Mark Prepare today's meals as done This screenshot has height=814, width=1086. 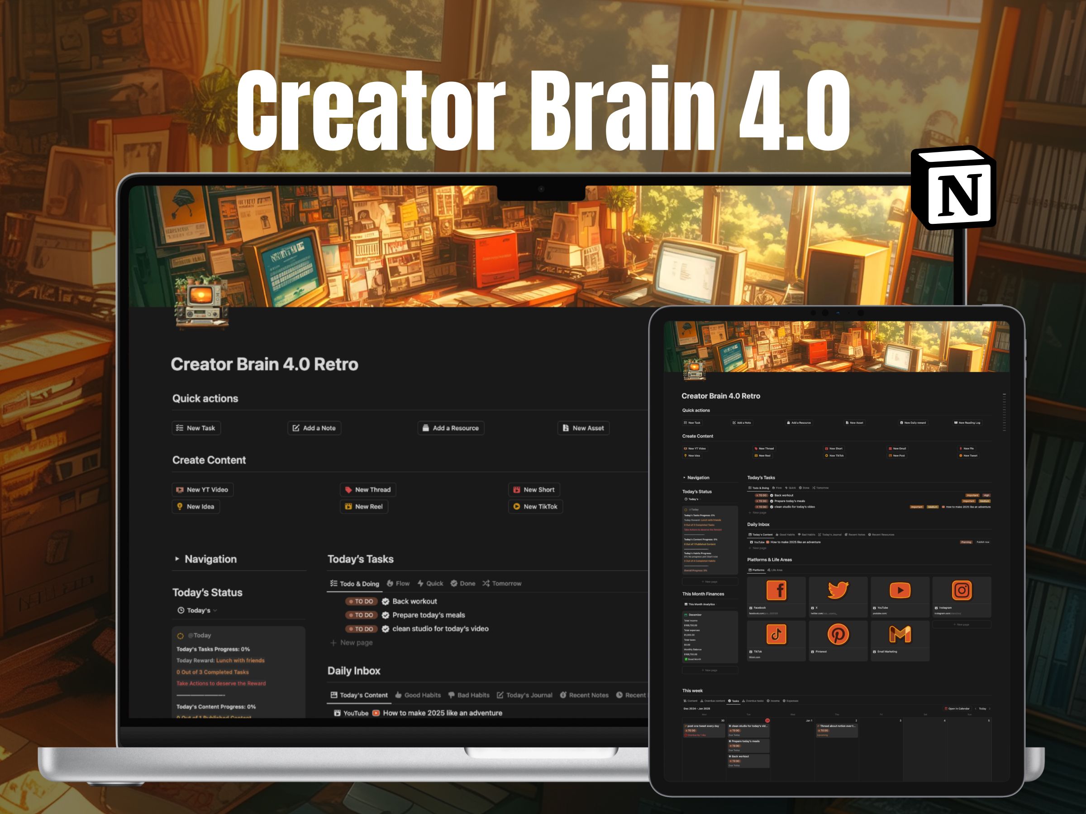(386, 615)
